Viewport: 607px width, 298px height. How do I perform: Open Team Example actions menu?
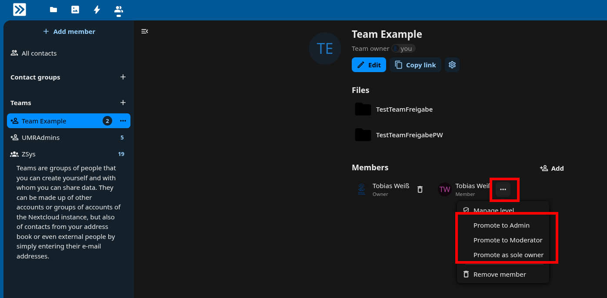123,121
